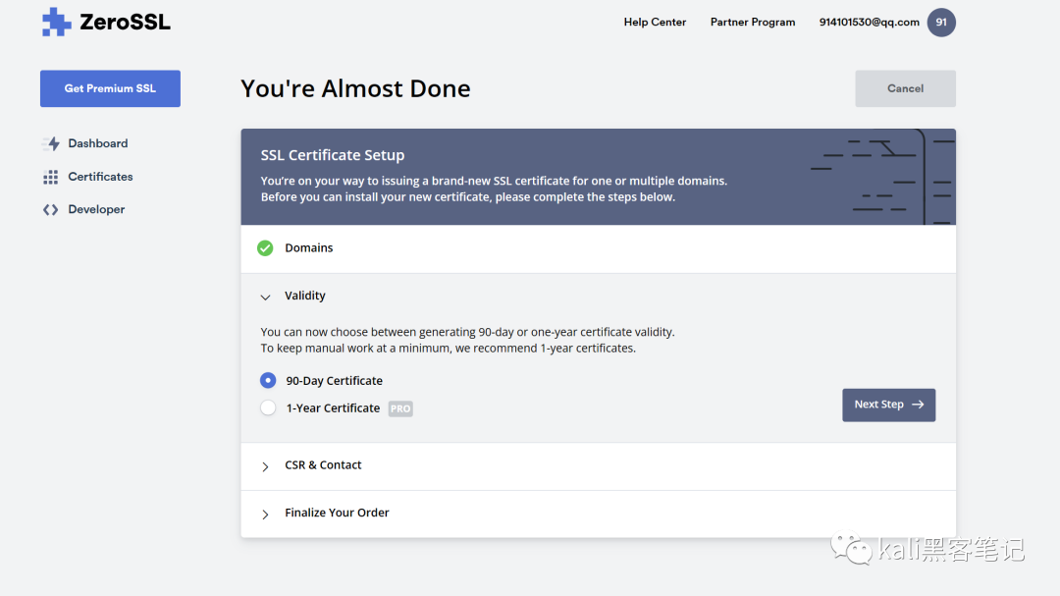This screenshot has height=596, width=1060.
Task: Click the green Domains checkmark icon
Action: coord(265,248)
